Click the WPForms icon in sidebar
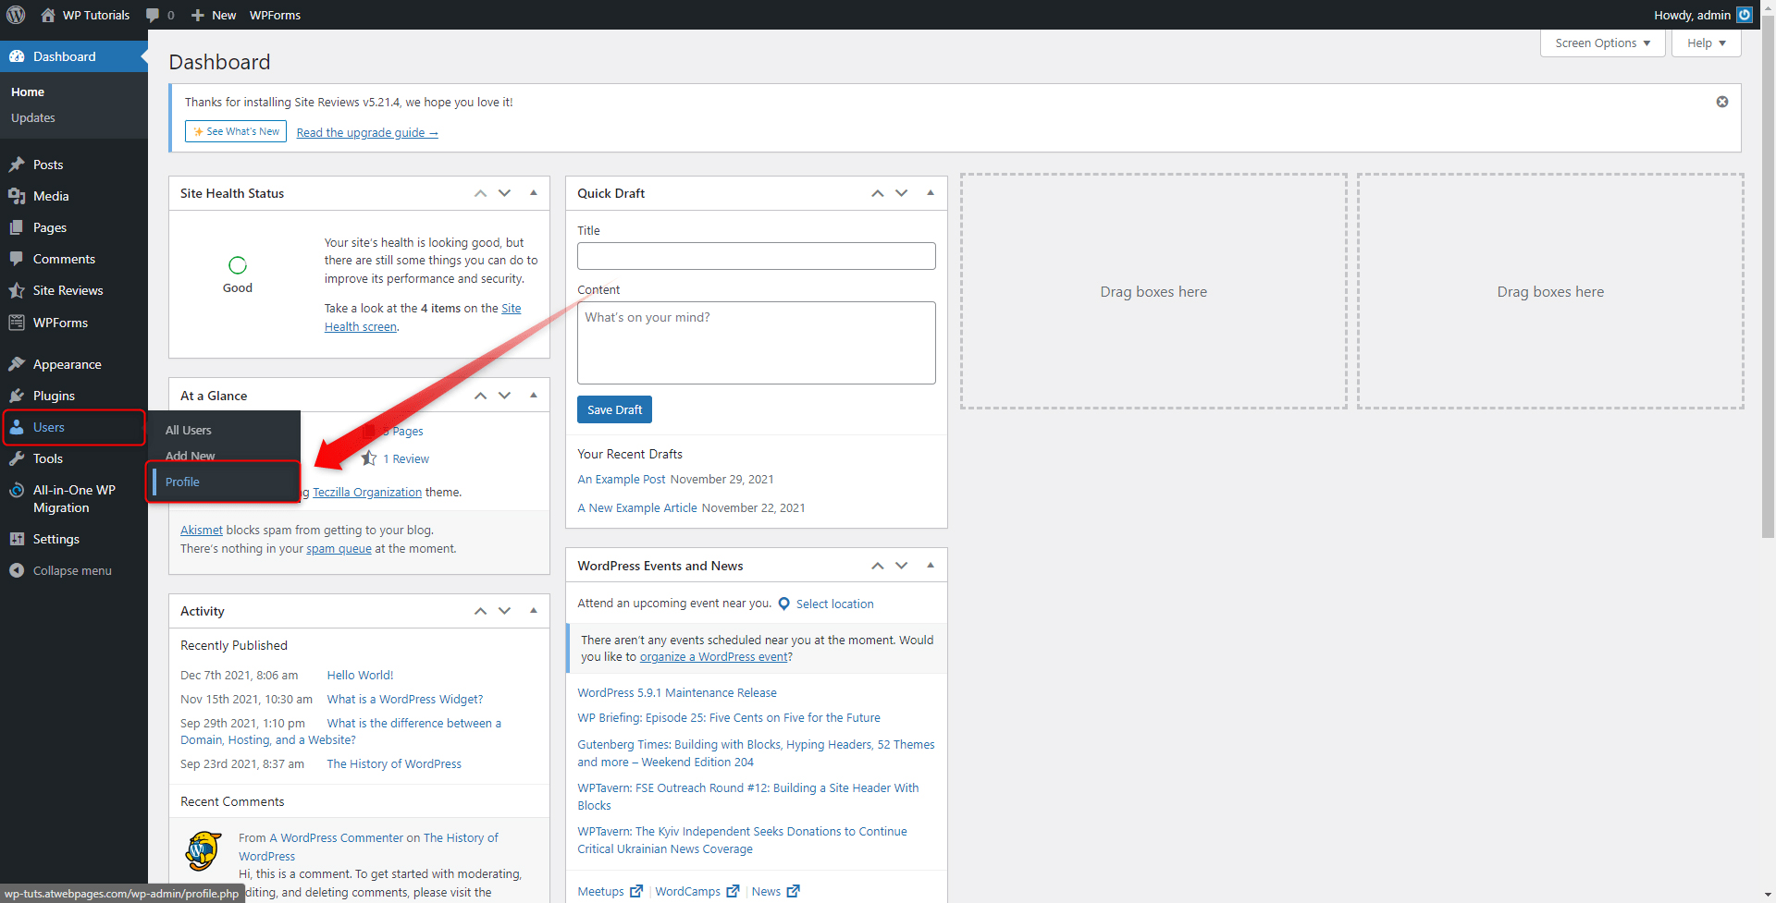 click(17, 323)
